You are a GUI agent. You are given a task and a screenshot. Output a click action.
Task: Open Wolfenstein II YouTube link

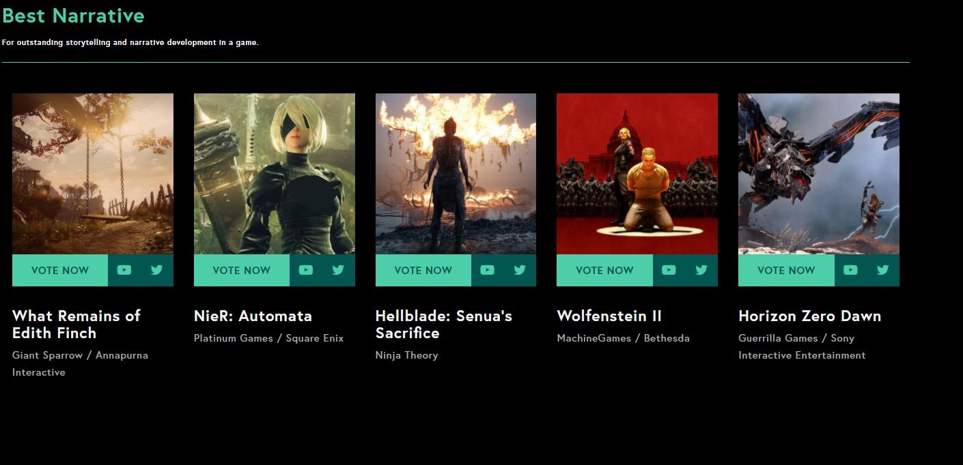point(669,270)
